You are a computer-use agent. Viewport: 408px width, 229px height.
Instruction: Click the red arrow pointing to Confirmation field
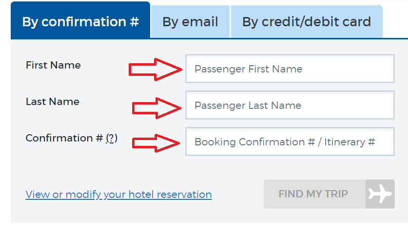pos(156,143)
